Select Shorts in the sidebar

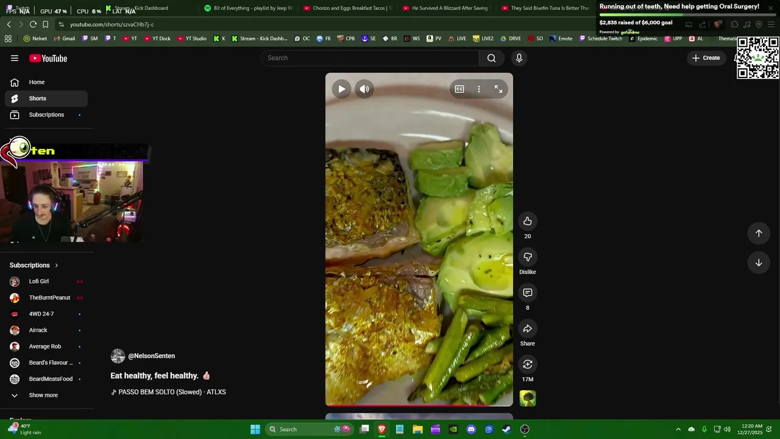(x=46, y=98)
